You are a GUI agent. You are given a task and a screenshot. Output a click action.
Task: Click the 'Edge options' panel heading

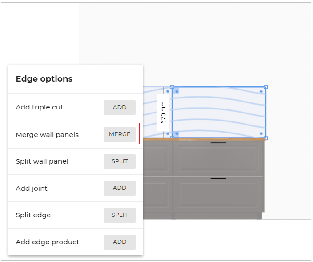click(x=44, y=79)
